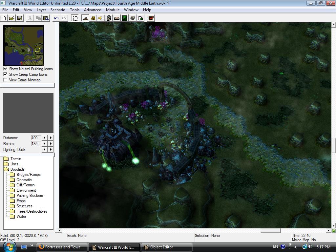Viewport: 336px width, 252px height.
Task: Open the Trigger Editor 'a' icon
Action: pyautogui.click(x=93, y=18)
